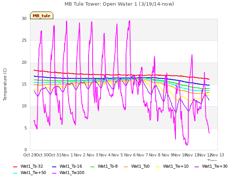The width and height of the screenshot is (240, 180).
Task: Click the Nov 5 x-axis label
Action: (x=117, y=155)
